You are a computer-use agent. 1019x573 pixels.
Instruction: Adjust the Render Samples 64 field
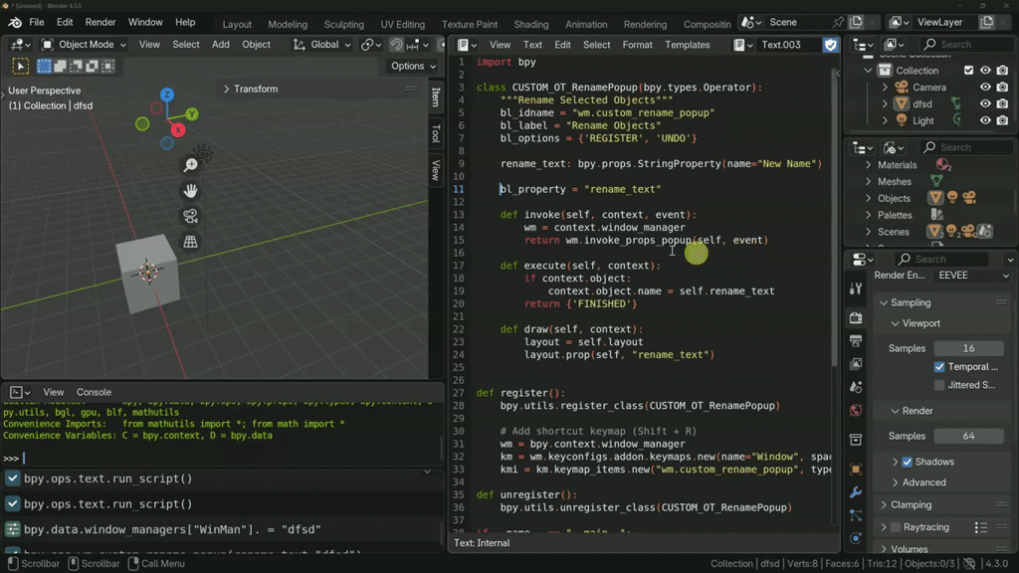coord(968,436)
